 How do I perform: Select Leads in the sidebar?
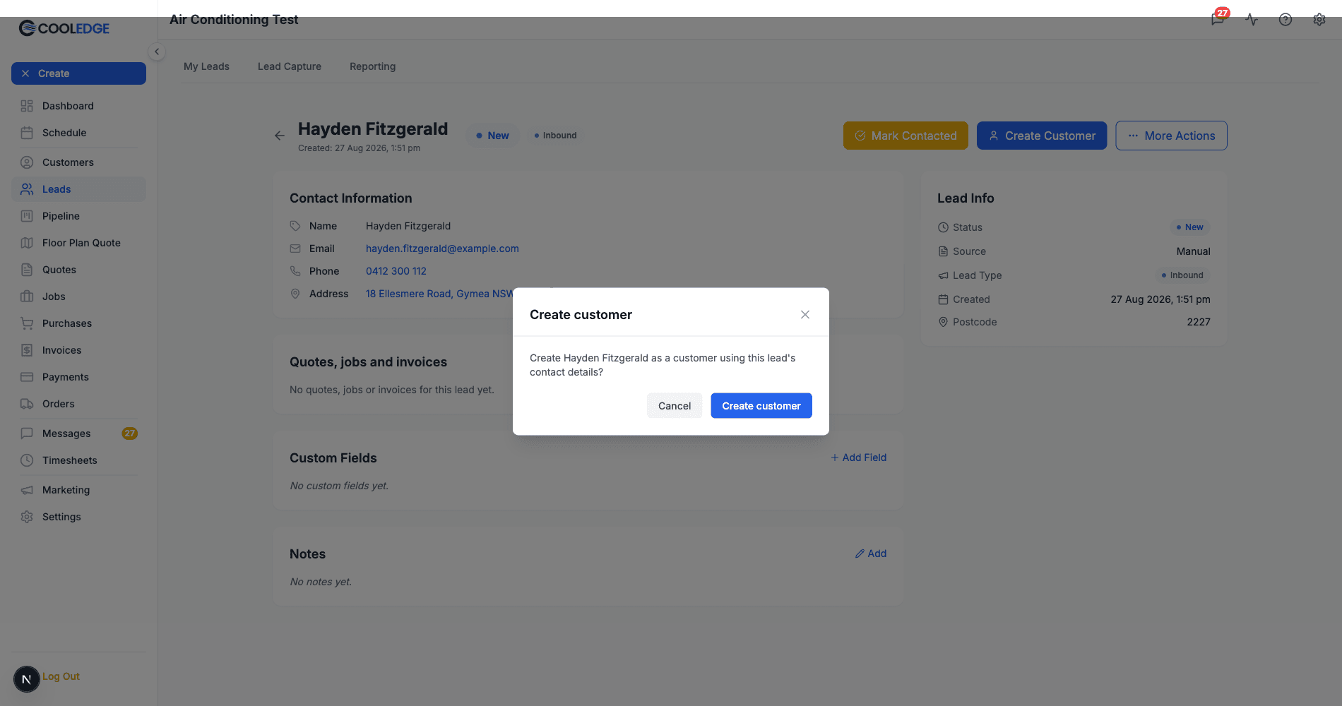point(78,189)
